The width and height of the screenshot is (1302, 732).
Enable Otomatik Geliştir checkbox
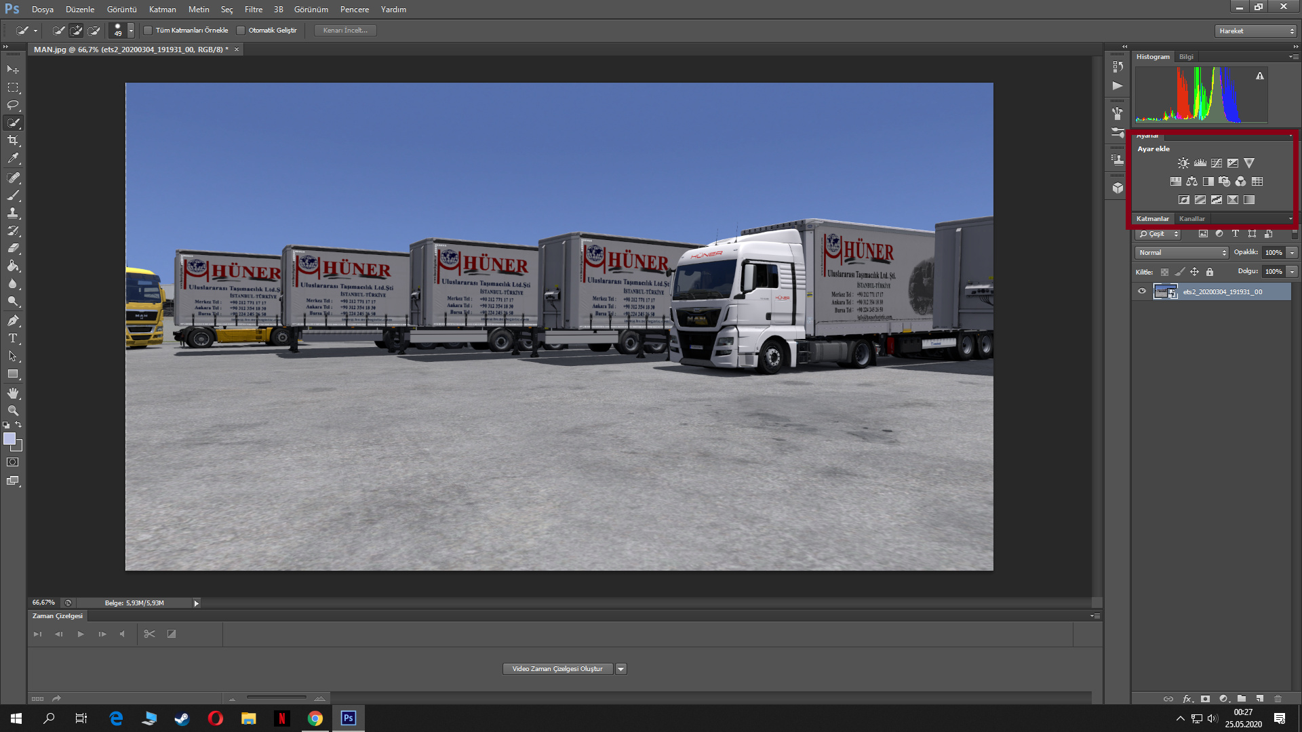(x=241, y=30)
